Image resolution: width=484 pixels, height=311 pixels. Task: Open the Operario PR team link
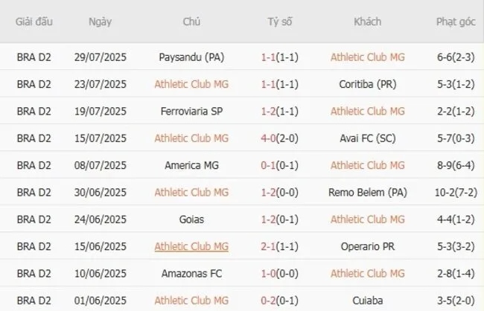(367, 246)
